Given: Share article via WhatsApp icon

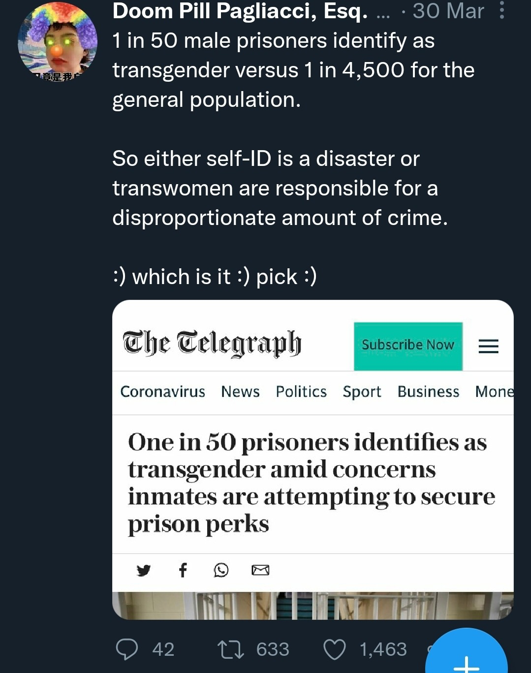Looking at the screenshot, I should pos(221,570).
